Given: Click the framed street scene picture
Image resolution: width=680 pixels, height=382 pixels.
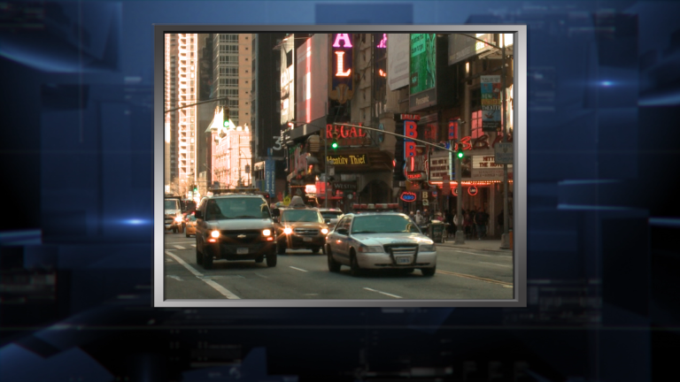Looking at the screenshot, I should [x=340, y=166].
